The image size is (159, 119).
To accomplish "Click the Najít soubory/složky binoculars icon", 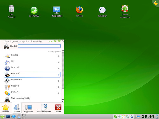I will click(x=7, y=100).
